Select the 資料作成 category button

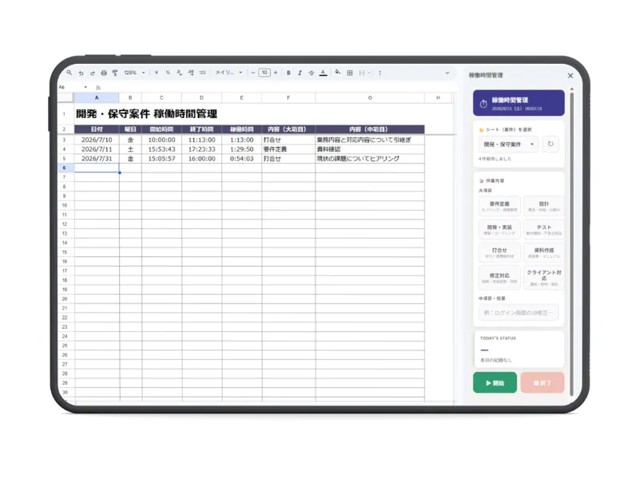point(544,253)
